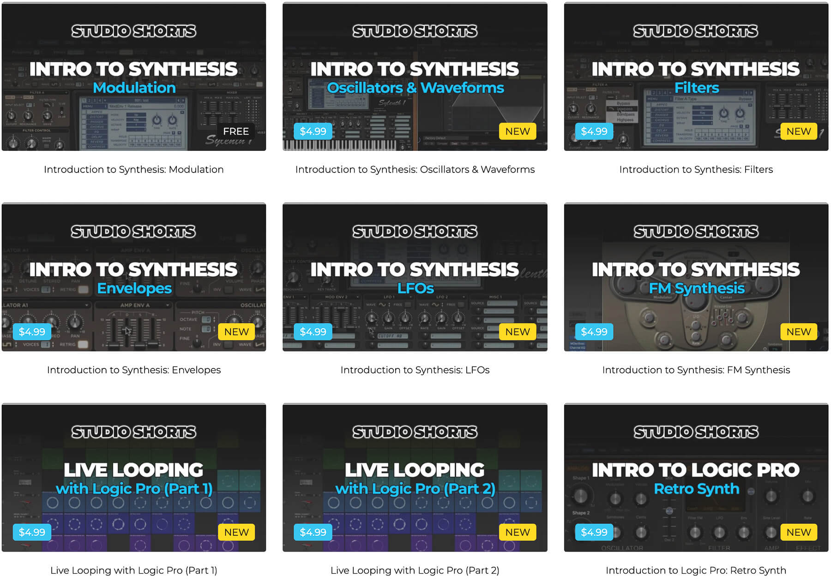Click 'Introduction to Synthesis: LFOs' title link
Screen dimensions: 831x582
click(415, 370)
